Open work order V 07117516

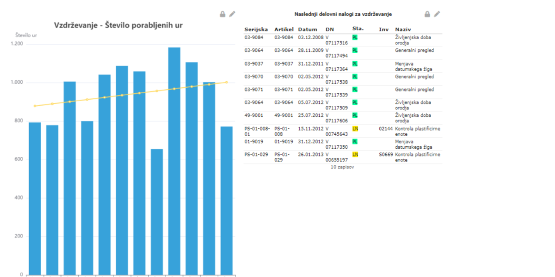tap(337, 40)
